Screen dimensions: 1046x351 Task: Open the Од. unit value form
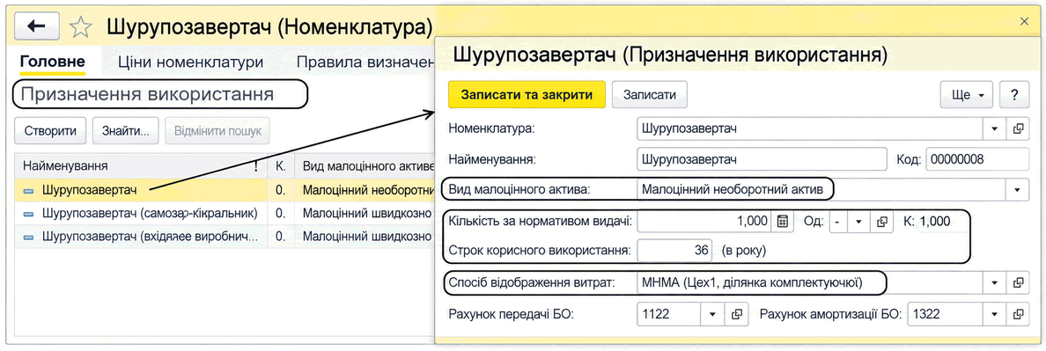pyautogui.click(x=881, y=222)
